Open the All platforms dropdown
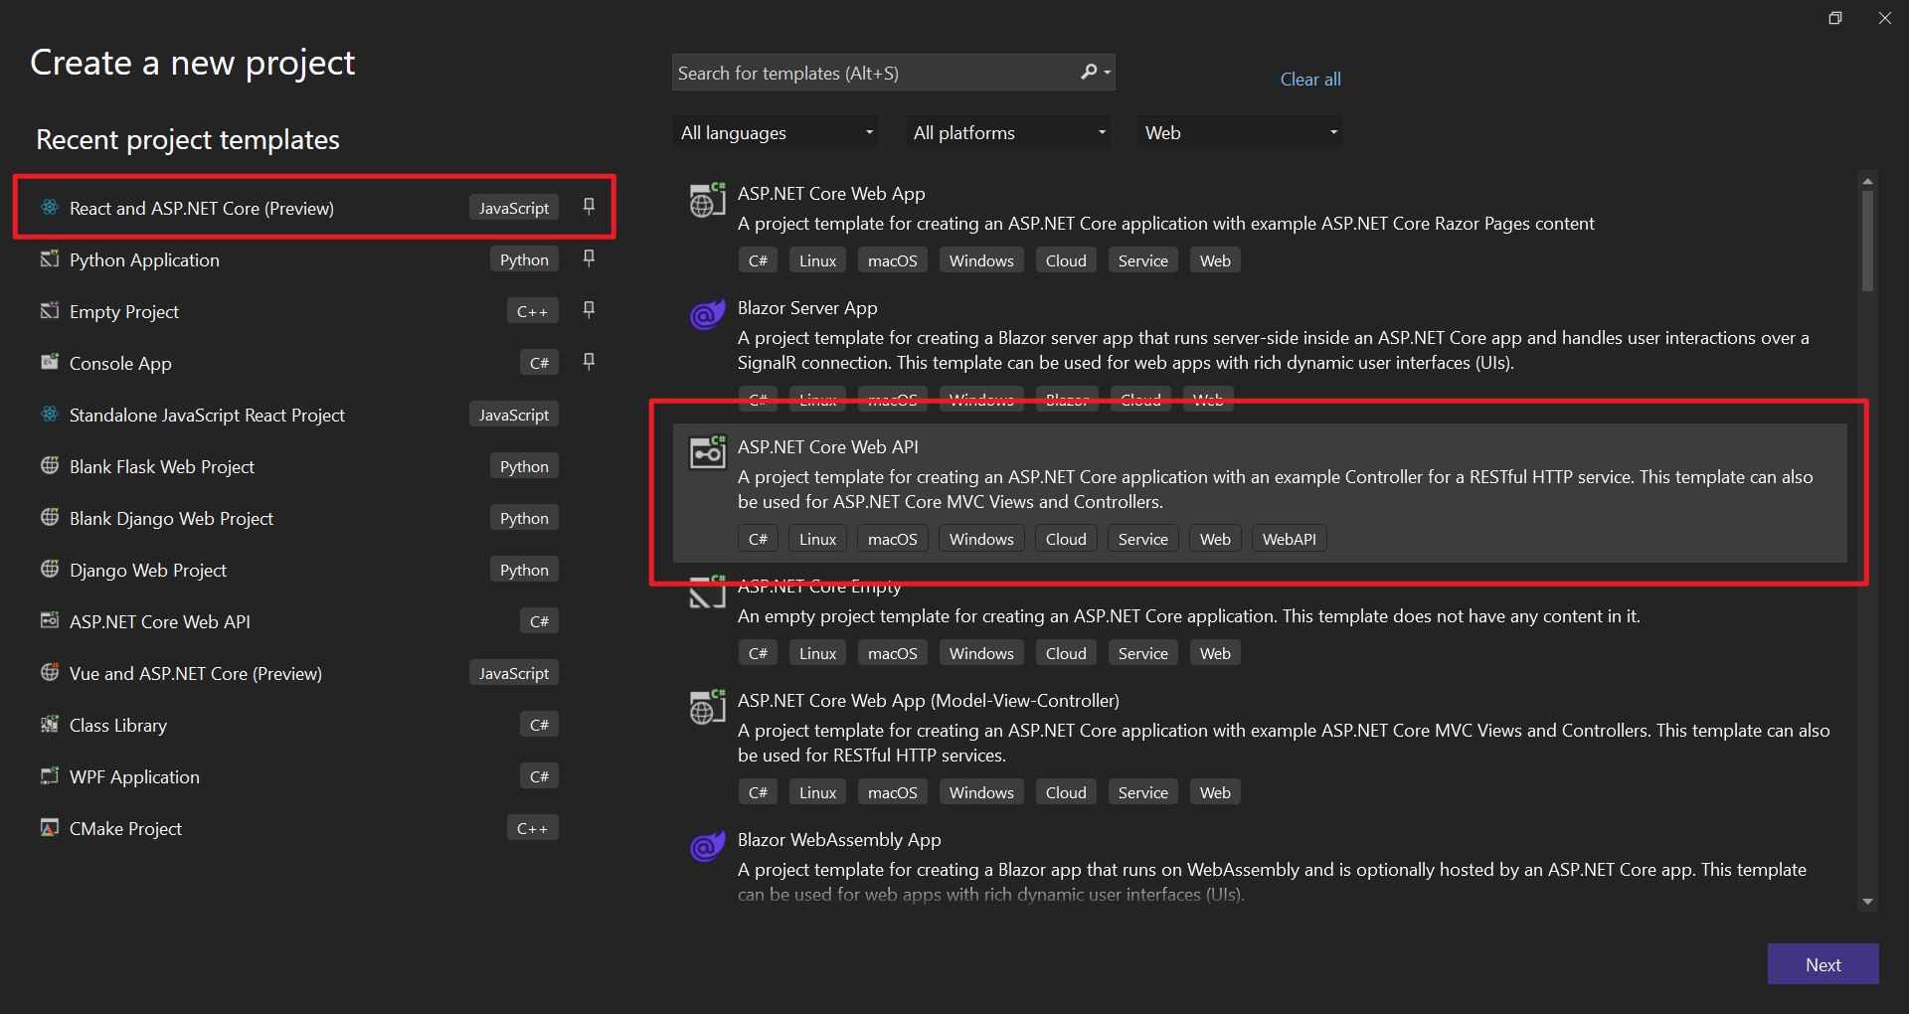 click(x=1009, y=132)
